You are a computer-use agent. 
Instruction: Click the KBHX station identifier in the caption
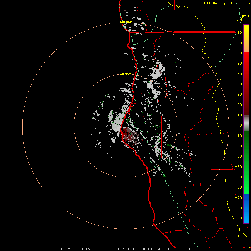tap(148, 249)
